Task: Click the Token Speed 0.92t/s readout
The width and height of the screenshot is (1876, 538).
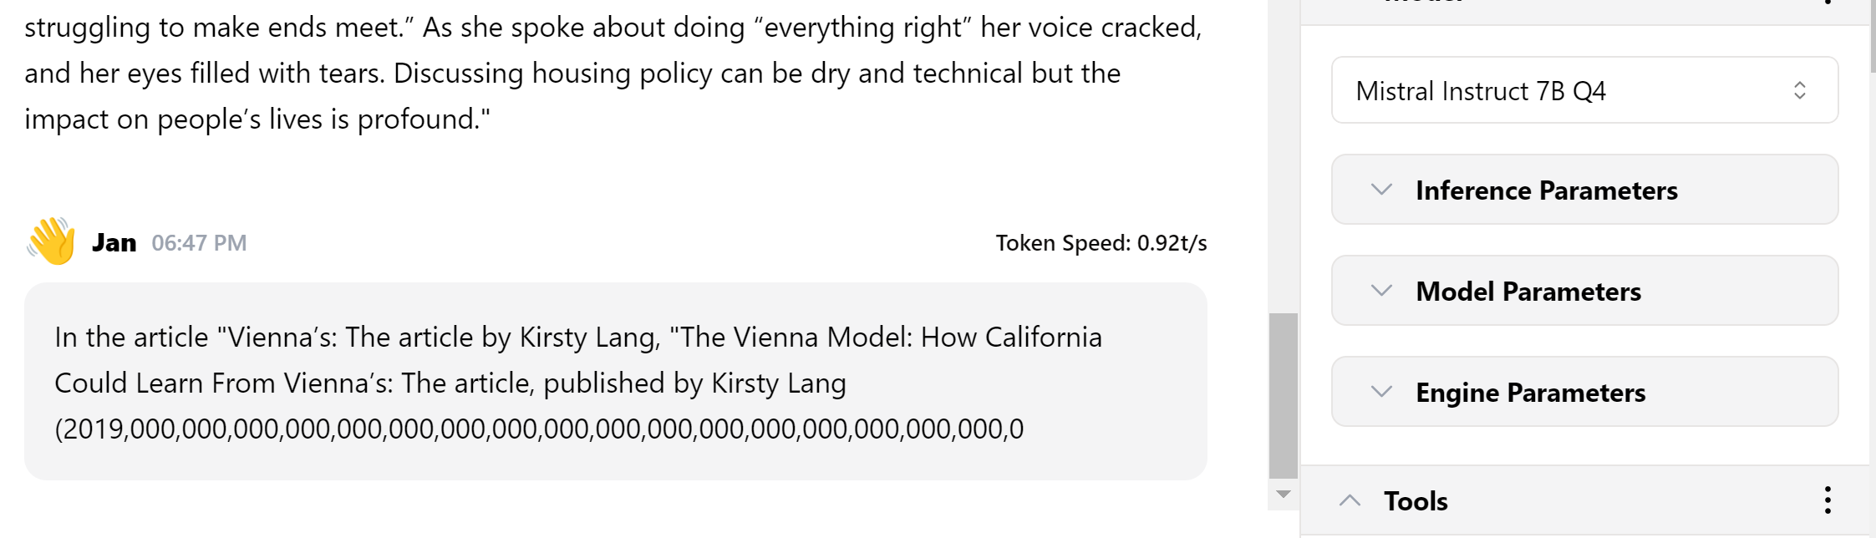Action: tap(1101, 243)
